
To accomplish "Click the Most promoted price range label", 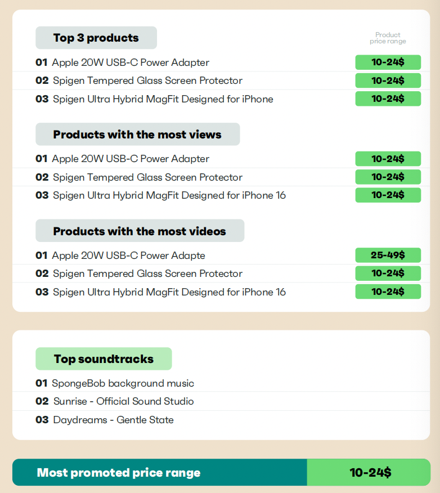I will [119, 473].
